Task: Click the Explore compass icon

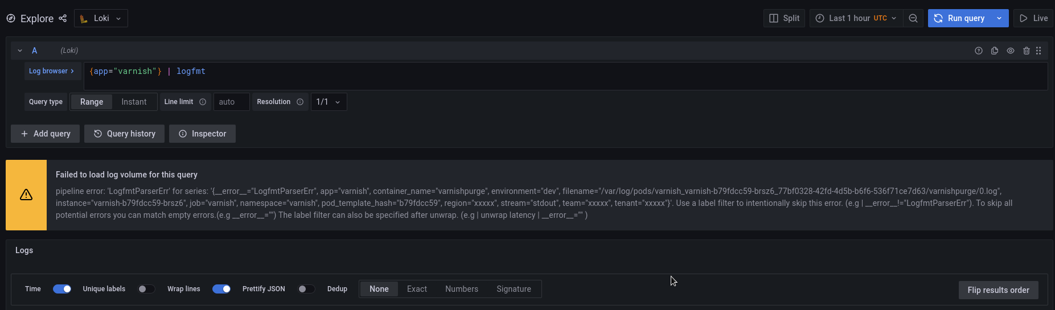Action: tap(11, 18)
